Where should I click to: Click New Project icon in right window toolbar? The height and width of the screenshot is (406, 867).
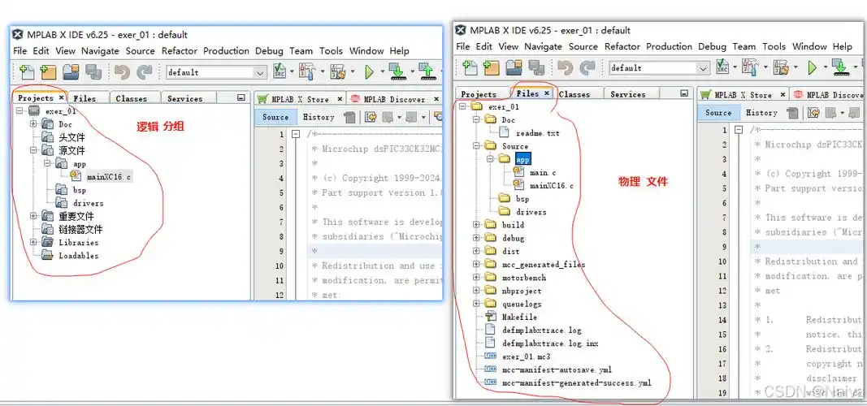coord(489,67)
